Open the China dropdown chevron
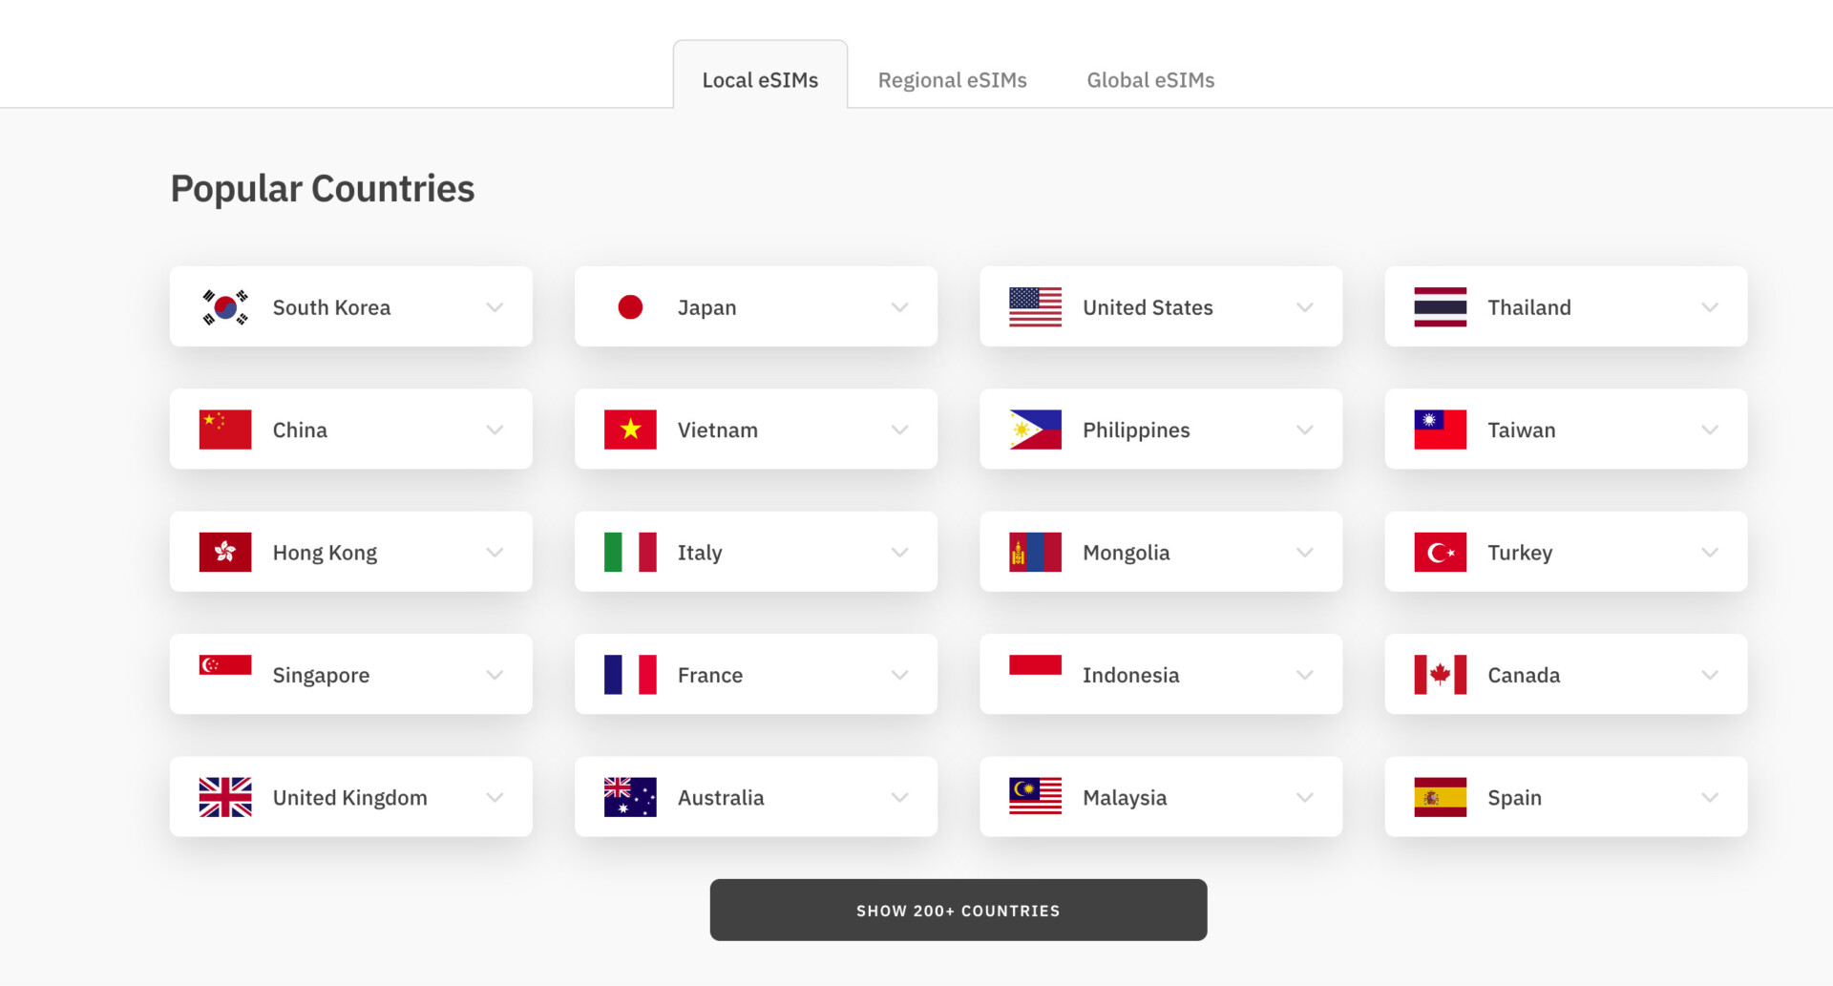 (495, 430)
